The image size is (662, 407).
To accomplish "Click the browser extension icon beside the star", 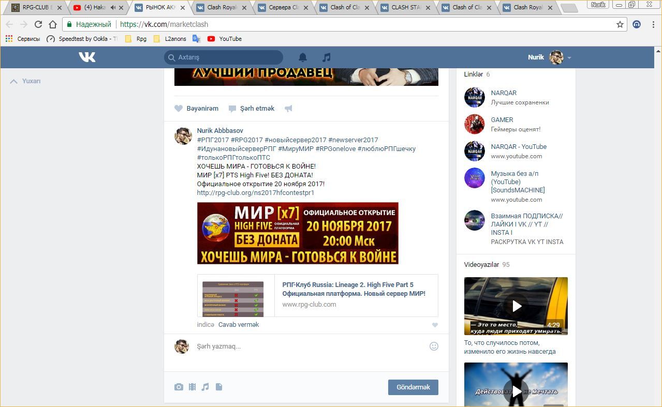I will [637, 24].
